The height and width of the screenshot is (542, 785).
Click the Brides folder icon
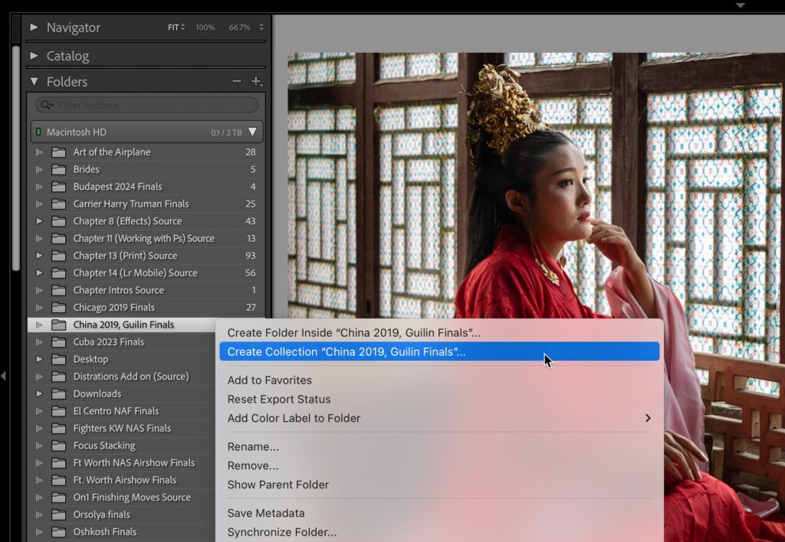(58, 169)
